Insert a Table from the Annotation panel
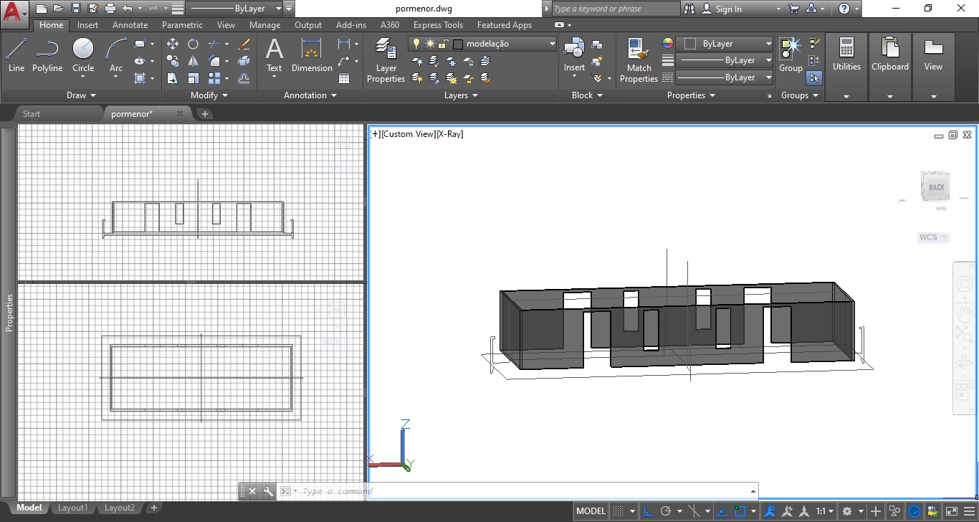The image size is (979, 522). click(x=344, y=78)
